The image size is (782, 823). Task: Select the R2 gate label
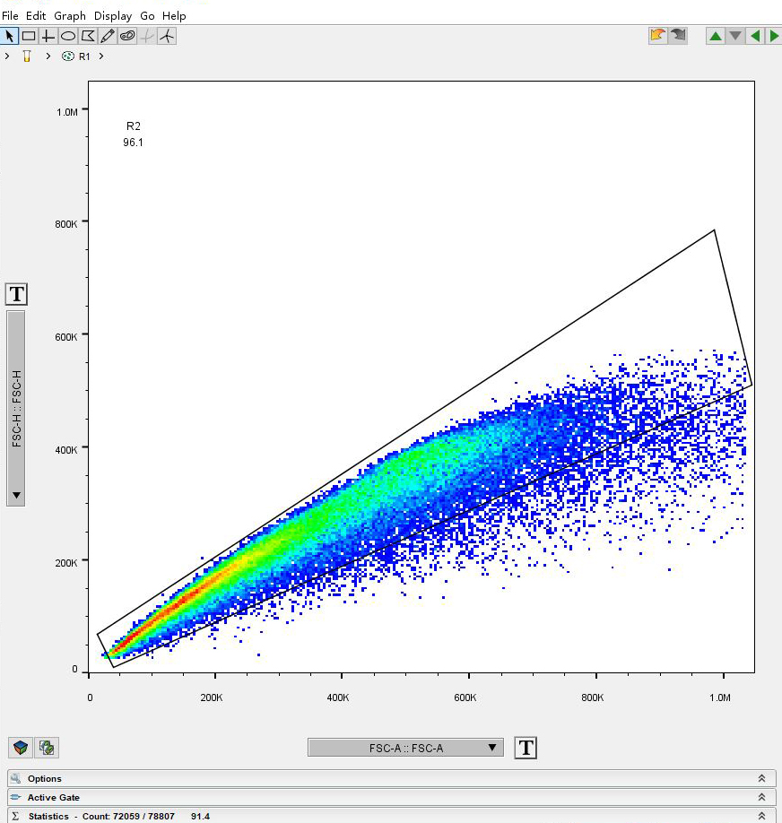(x=134, y=126)
